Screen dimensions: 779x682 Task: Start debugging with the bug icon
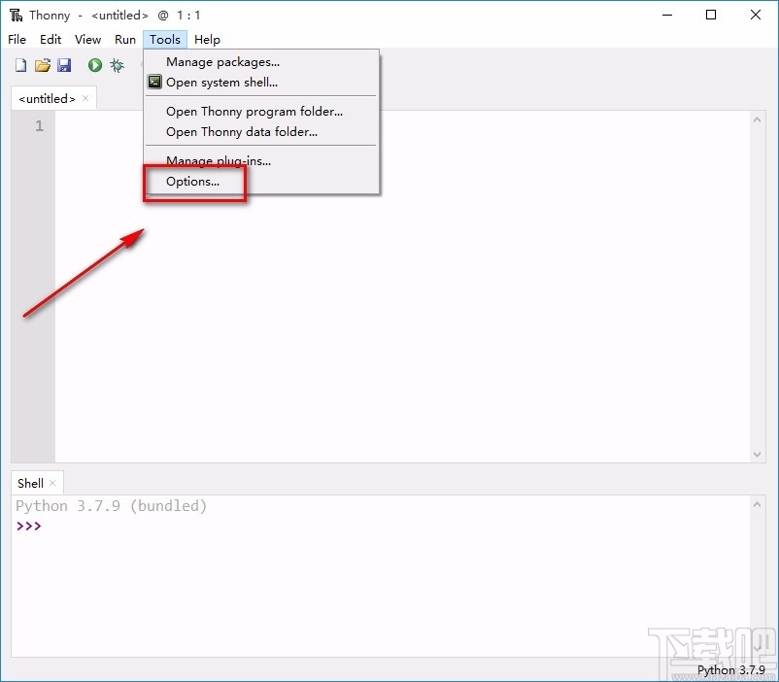coord(118,65)
